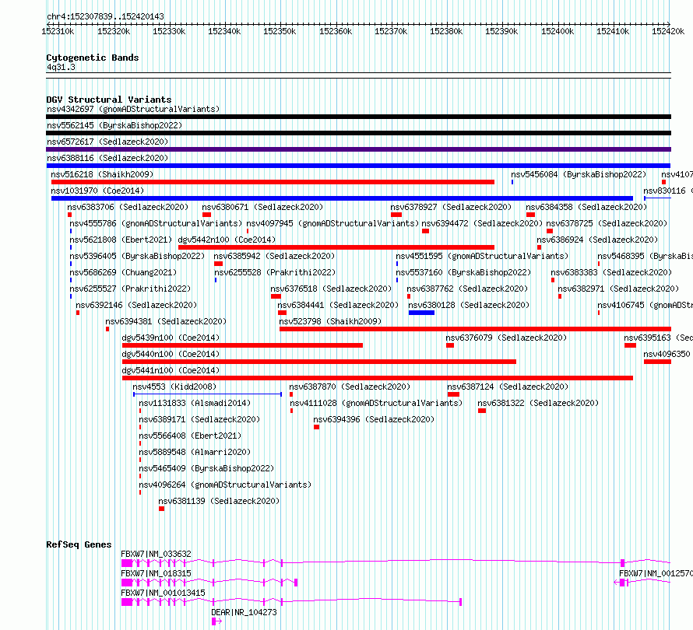Click nsv4551595 gnomADStructuralVariants label
Viewport: 693px width, 630px height.
[x=482, y=256]
